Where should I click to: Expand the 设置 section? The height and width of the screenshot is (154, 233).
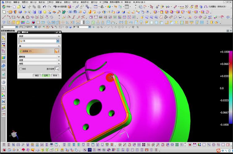(x=59, y=60)
